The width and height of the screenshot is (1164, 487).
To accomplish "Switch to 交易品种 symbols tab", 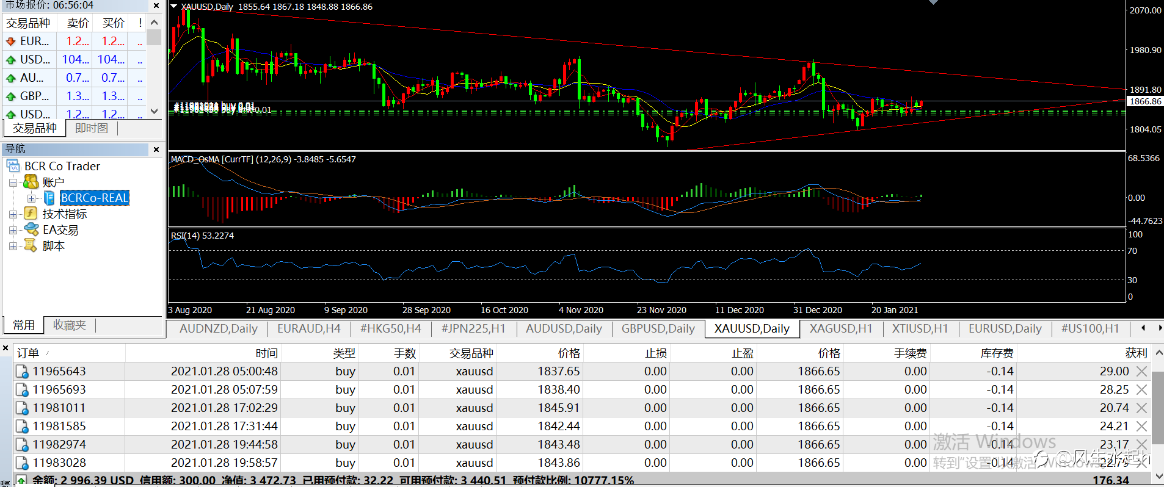I will coord(35,128).
